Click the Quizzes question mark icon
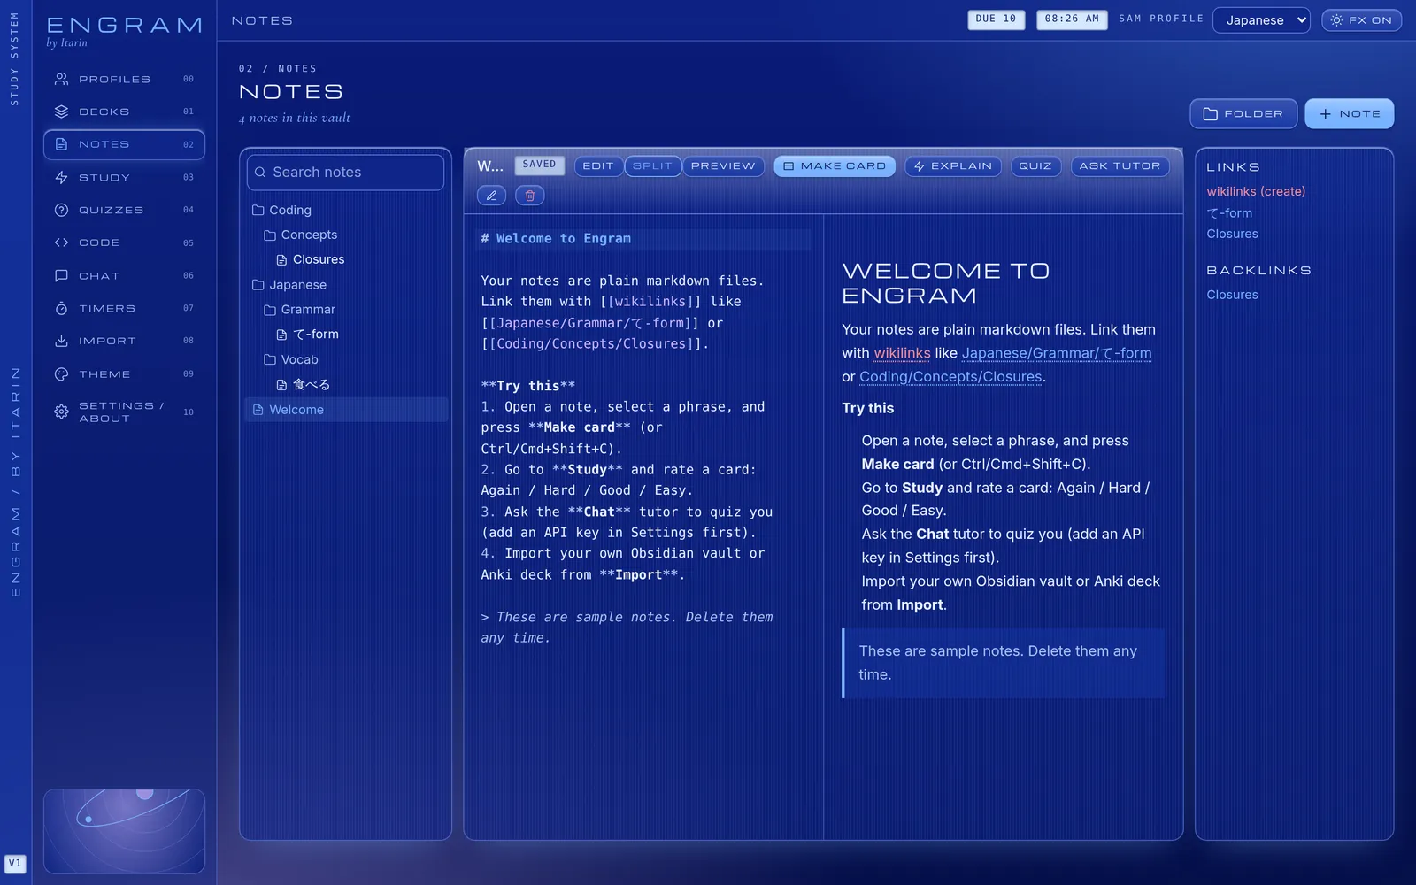The image size is (1416, 885). point(61,210)
